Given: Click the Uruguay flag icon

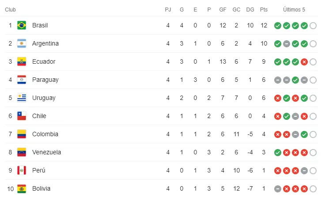Looking at the screenshot, I should click(22, 98).
